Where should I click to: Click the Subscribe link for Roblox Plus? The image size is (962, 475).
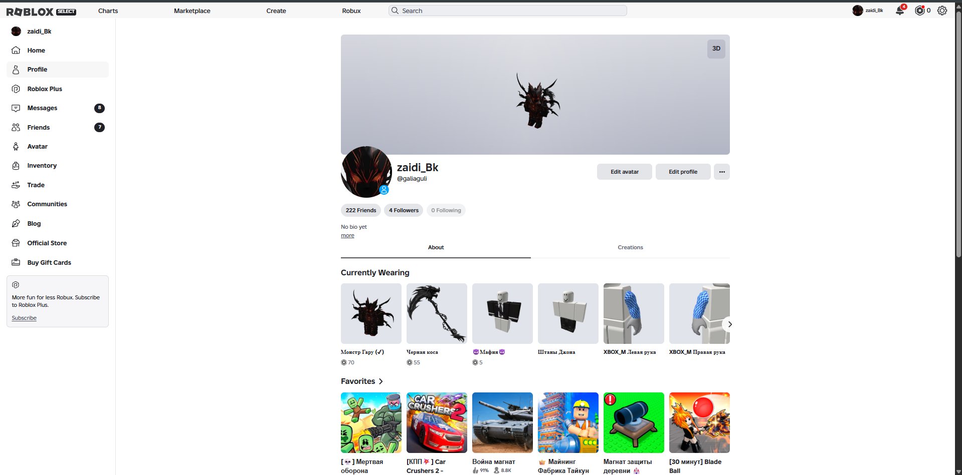click(24, 318)
